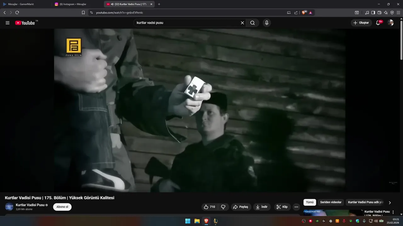403x226 pixels.
Task: Subscribe with Abone ol button
Action: coord(62,207)
